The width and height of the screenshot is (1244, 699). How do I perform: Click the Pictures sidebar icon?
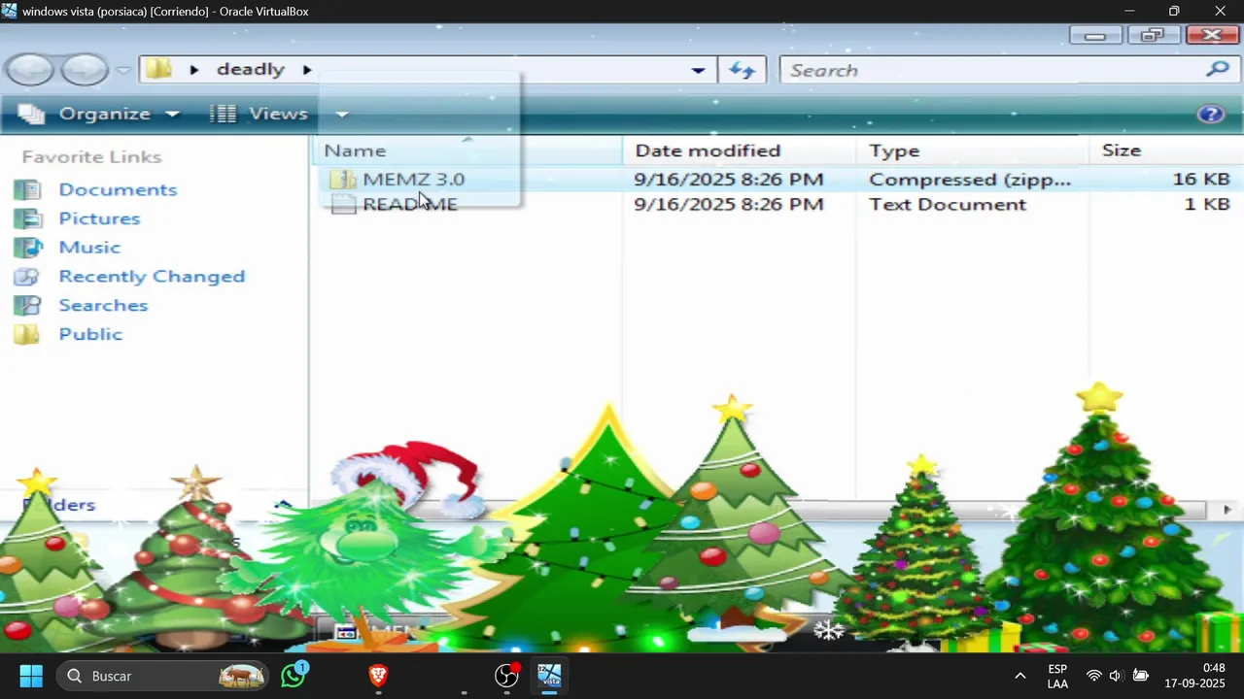click(27, 218)
